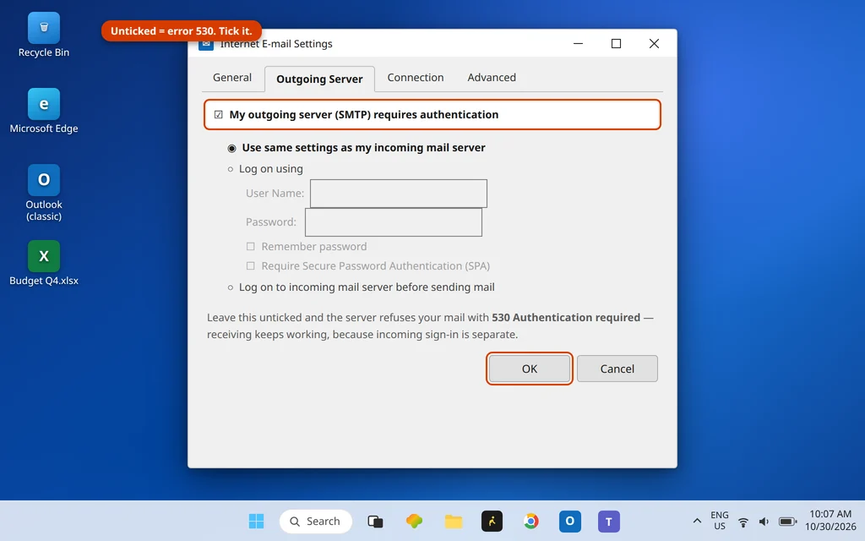
Task: Confirm settings with the OK button
Action: coord(530,369)
